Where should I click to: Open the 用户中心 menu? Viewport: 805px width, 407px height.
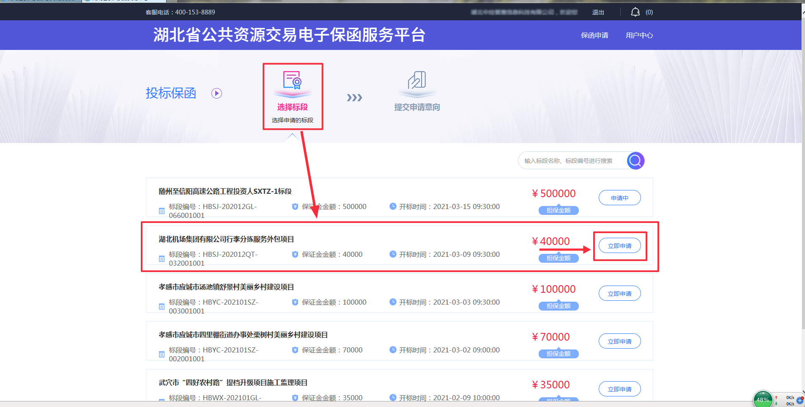639,35
